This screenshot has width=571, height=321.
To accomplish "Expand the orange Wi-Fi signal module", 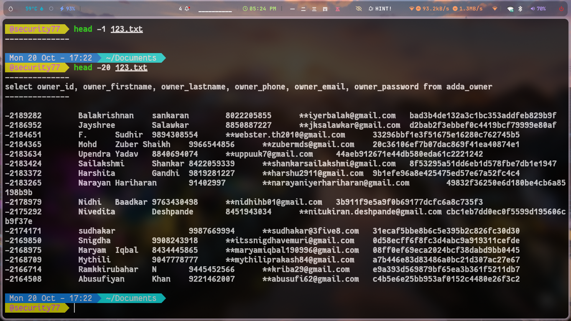I will coord(495,8).
